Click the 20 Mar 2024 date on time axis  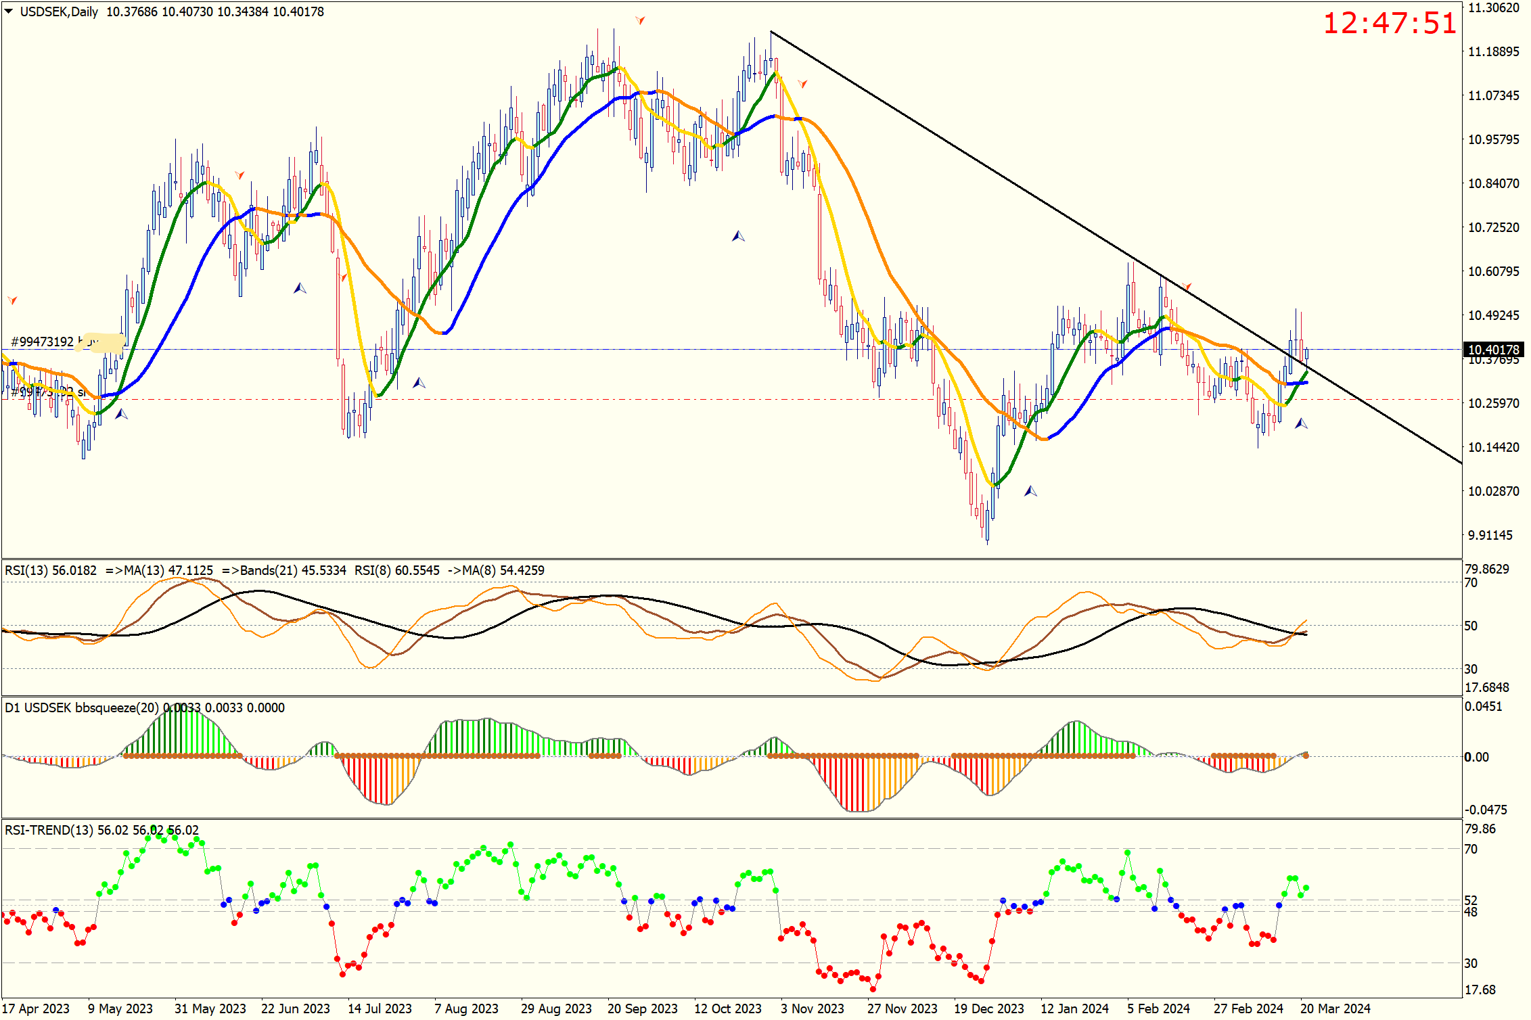(1335, 1009)
